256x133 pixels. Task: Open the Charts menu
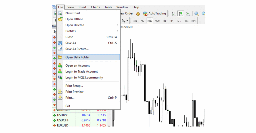pos(95,7)
